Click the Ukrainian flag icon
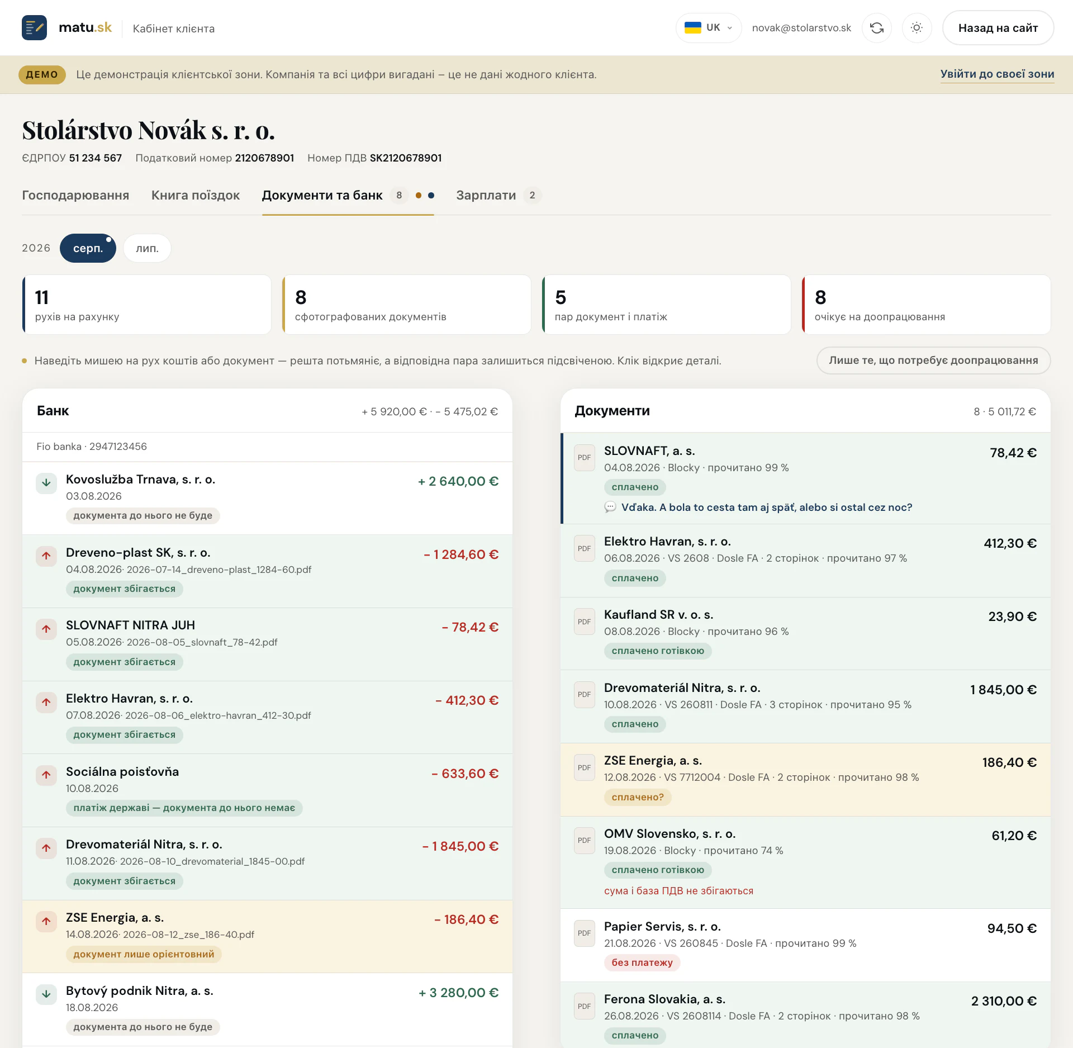Viewport: 1073px width, 1048px height. (x=693, y=27)
